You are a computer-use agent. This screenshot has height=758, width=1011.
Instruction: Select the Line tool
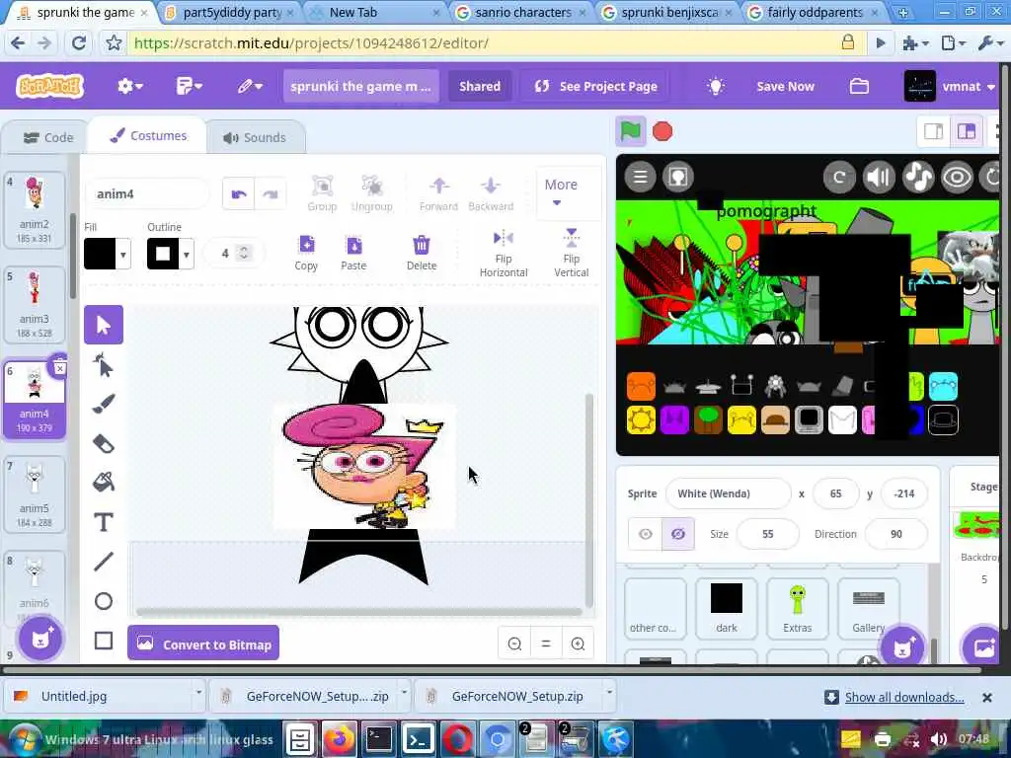pyautogui.click(x=103, y=562)
